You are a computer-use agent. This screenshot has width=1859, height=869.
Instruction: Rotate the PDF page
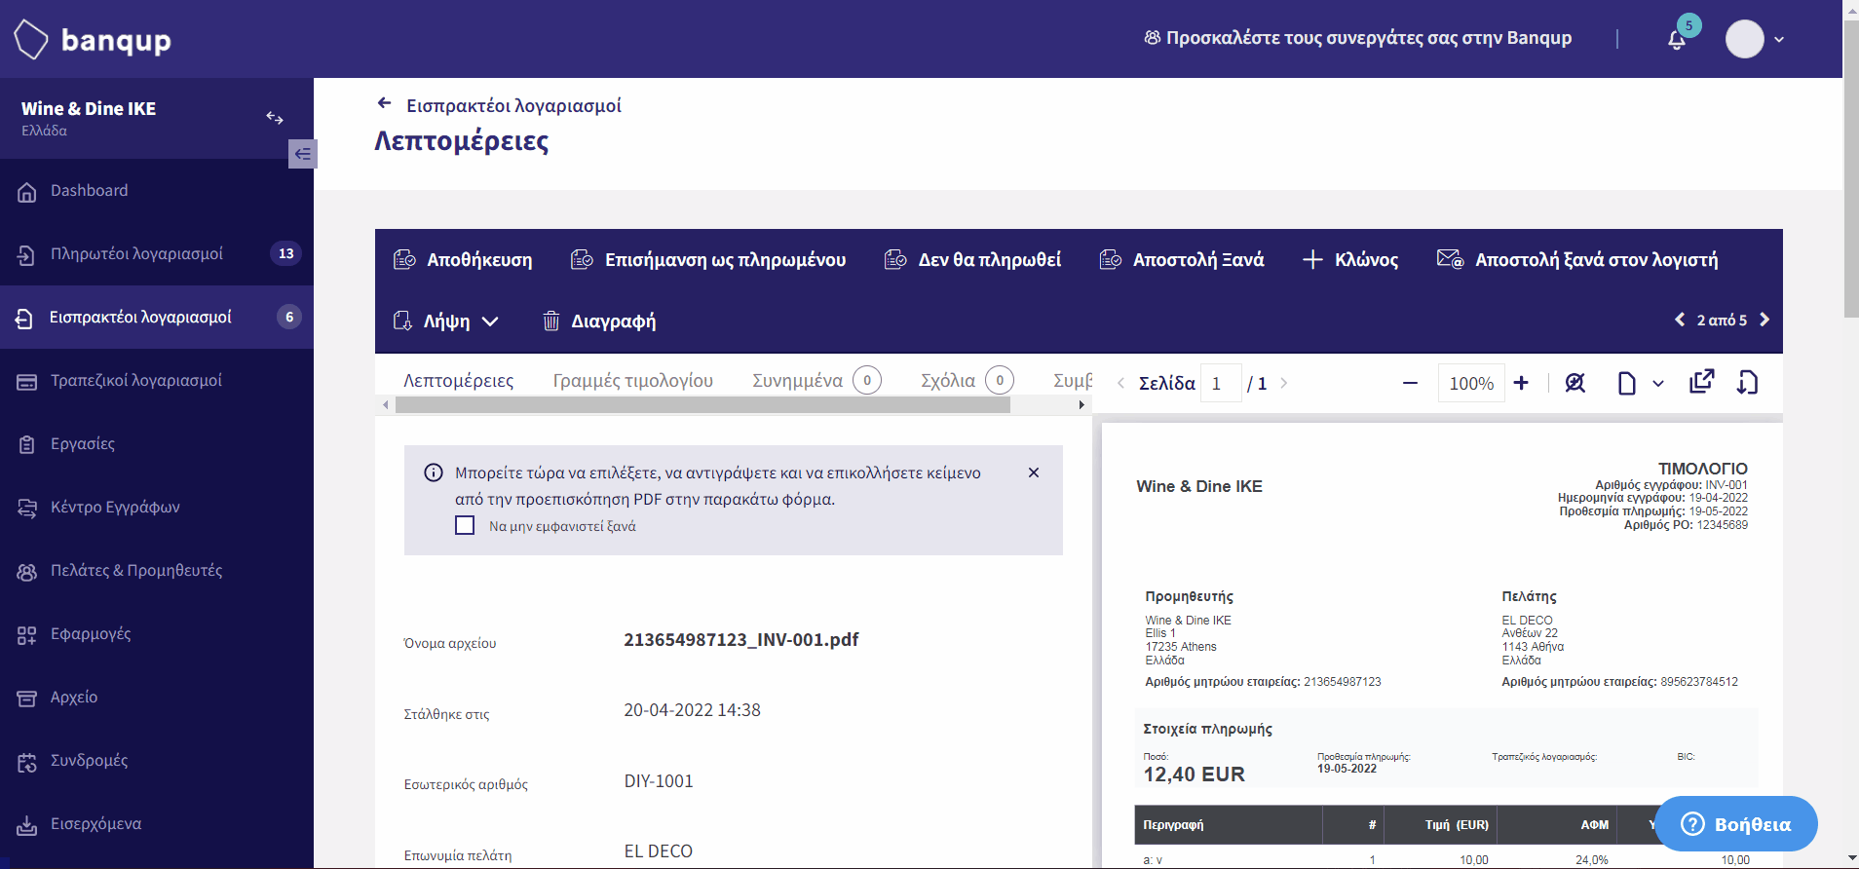click(x=1747, y=383)
